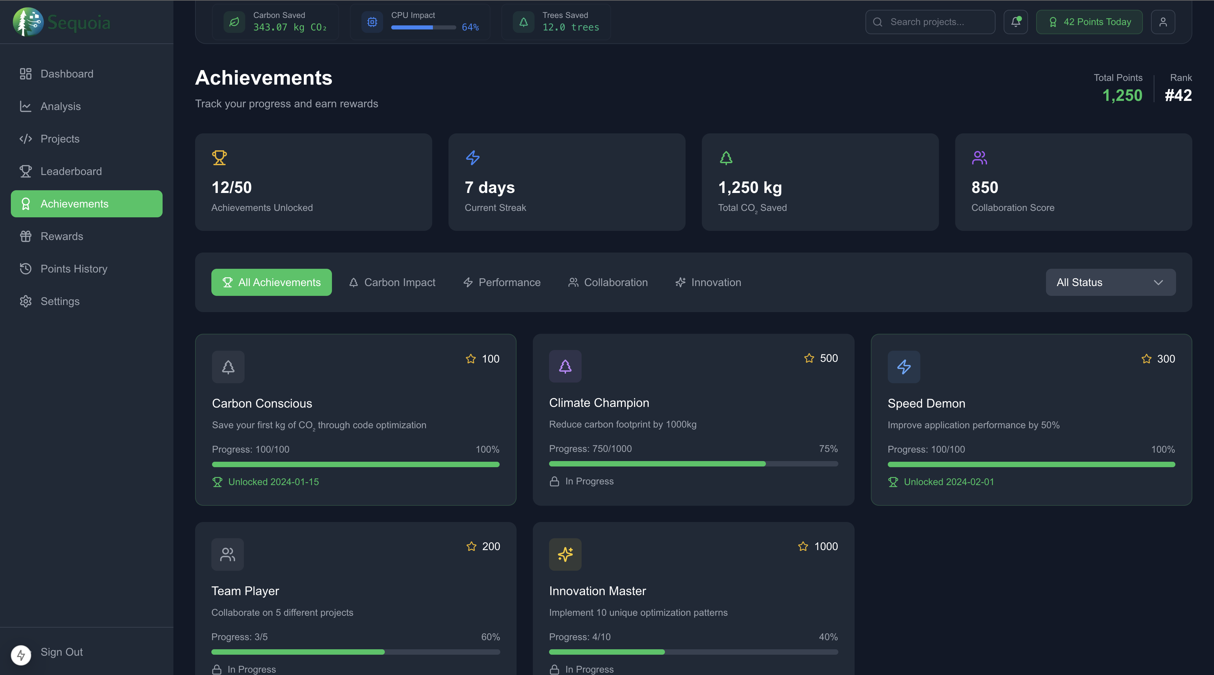Screen dimensions: 1214x675
Task: Go to Points History page
Action: click(x=74, y=268)
